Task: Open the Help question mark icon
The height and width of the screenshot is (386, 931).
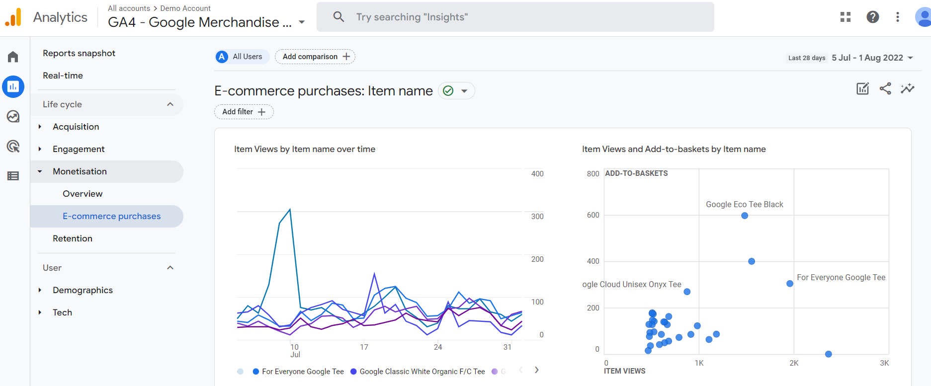Action: (x=873, y=17)
